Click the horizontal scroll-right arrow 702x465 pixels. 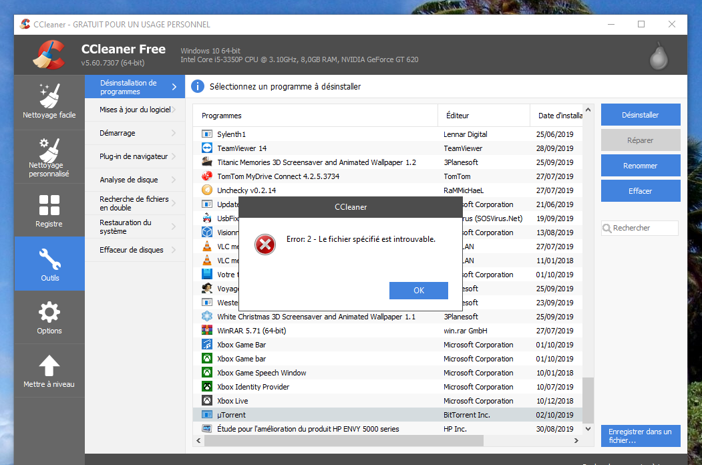(x=576, y=441)
